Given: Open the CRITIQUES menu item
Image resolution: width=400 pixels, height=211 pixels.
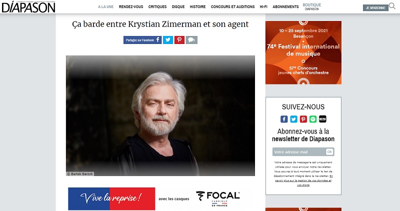Looking at the screenshot, I should 157,6.
